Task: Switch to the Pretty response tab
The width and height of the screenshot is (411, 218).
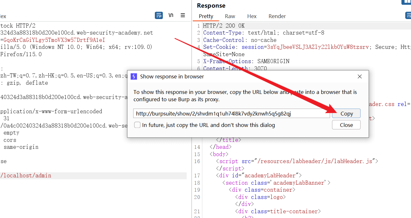Action: coord(206,16)
